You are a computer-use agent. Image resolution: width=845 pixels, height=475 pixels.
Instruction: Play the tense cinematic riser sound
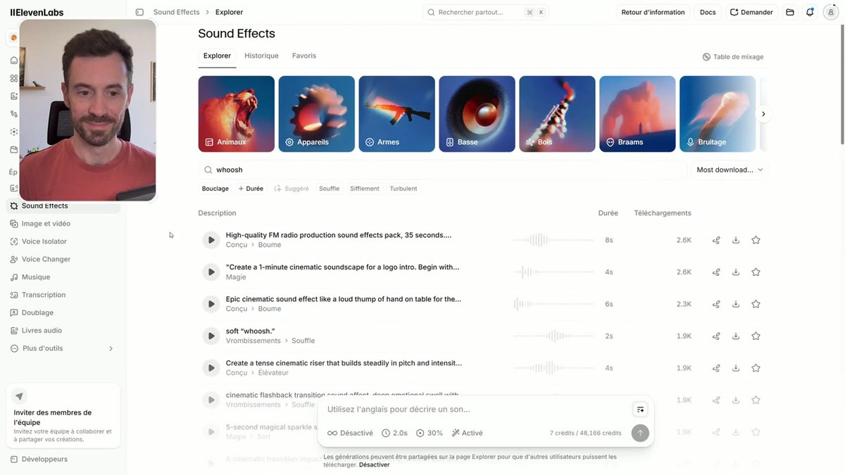tap(211, 368)
